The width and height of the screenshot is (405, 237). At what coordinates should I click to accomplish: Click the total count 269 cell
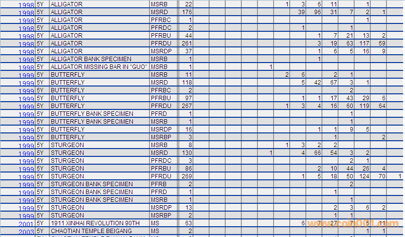186,176
